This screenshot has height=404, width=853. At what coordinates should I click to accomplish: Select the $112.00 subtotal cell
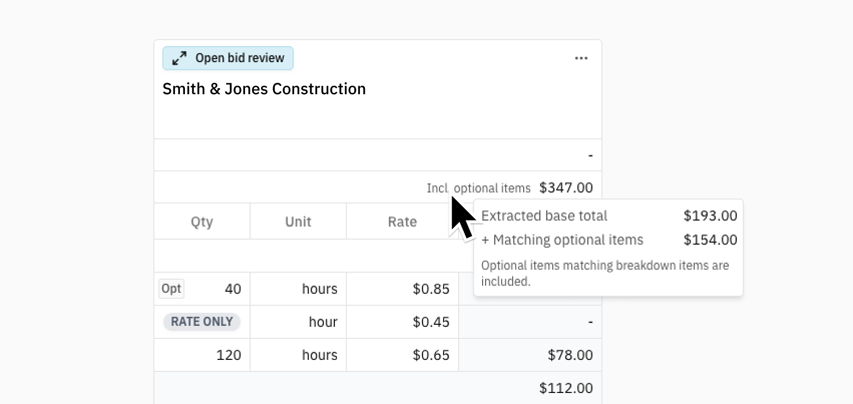click(x=566, y=387)
